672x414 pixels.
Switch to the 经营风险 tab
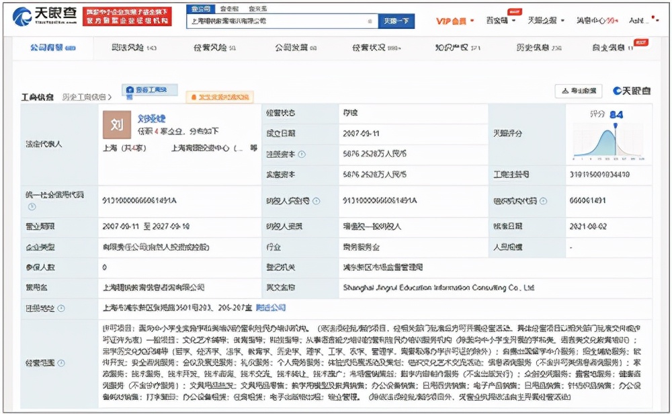point(214,48)
